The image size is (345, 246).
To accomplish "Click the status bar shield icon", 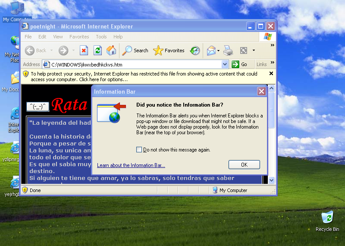I will 25,190.
